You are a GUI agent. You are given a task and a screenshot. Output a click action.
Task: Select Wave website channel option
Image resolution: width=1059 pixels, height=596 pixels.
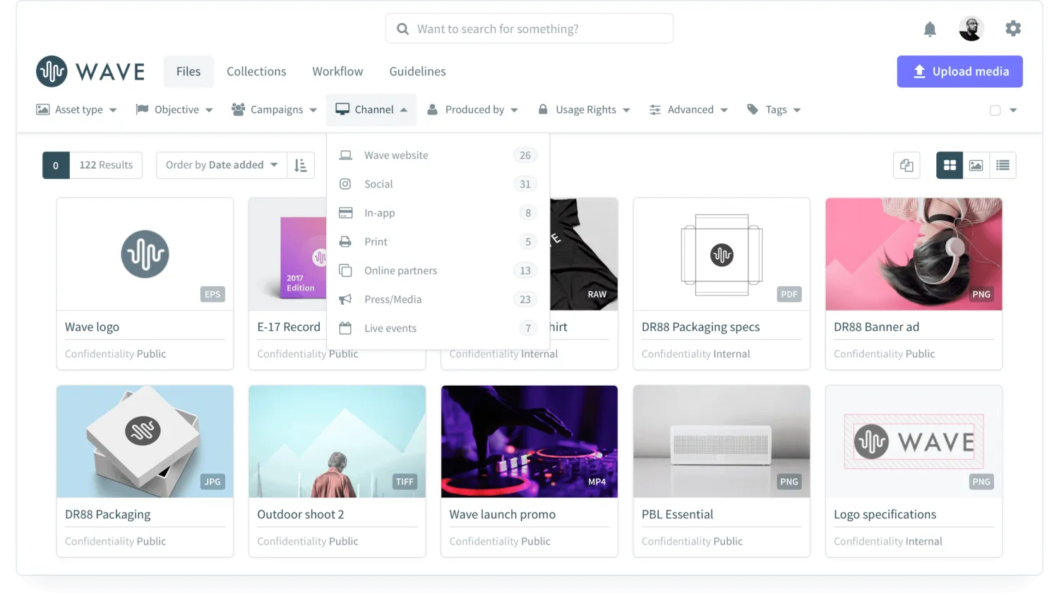click(x=438, y=155)
